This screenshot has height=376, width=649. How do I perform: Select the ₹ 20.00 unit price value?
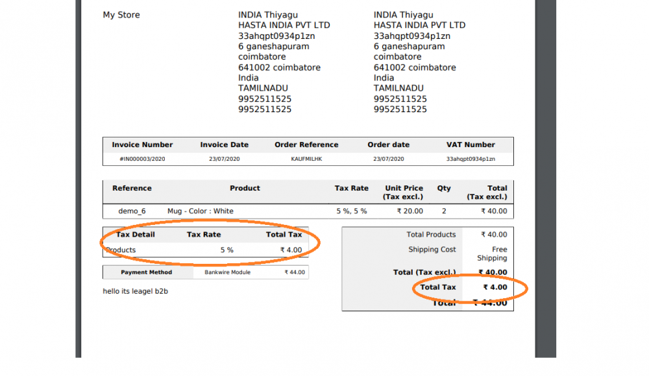[410, 211]
